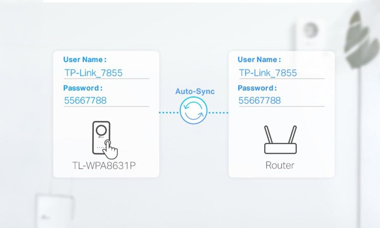Click User Name label in TL-WPA8631P card
This screenshot has height=228, width=380.
(x=85, y=60)
